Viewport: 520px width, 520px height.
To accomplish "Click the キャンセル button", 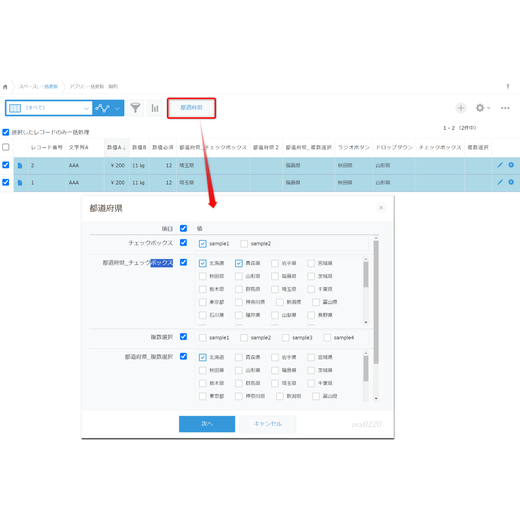I will (x=268, y=424).
